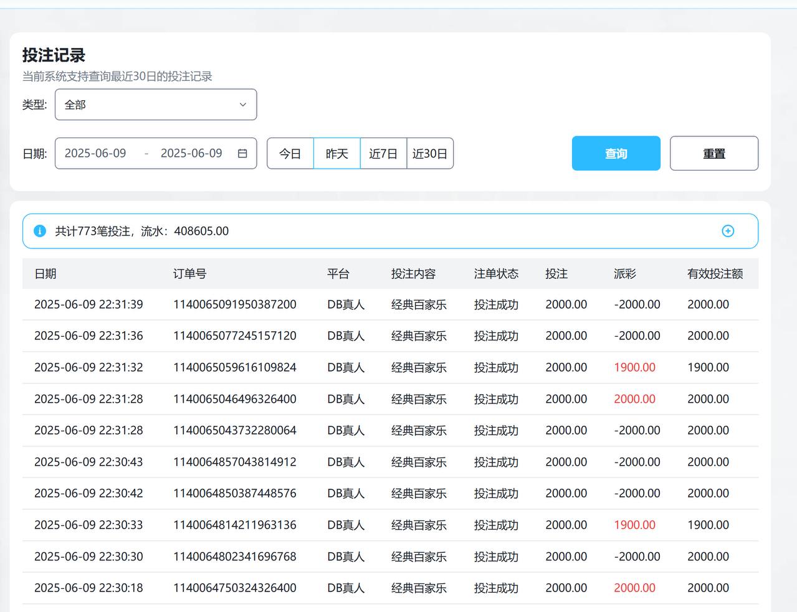Click the row timestamped 22:31:32
The width and height of the screenshot is (797, 612).
[88, 367]
